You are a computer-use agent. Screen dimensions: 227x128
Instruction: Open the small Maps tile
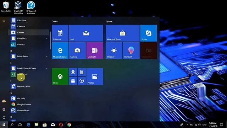click(73, 72)
